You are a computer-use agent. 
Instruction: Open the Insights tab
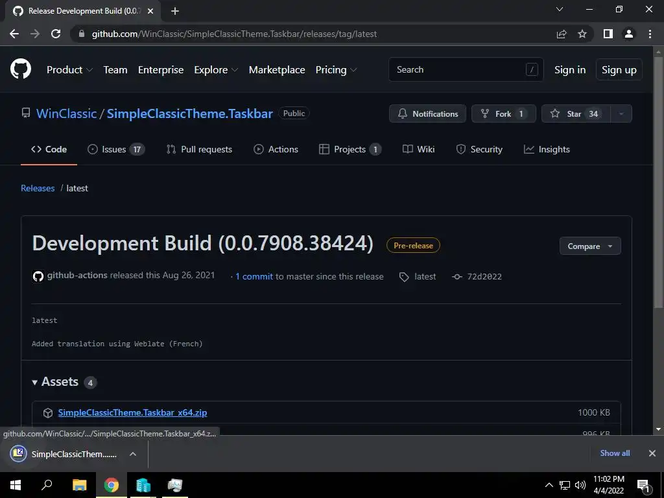[x=547, y=149]
